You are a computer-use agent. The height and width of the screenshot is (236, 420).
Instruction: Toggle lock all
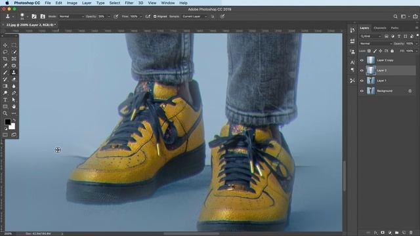392,51
